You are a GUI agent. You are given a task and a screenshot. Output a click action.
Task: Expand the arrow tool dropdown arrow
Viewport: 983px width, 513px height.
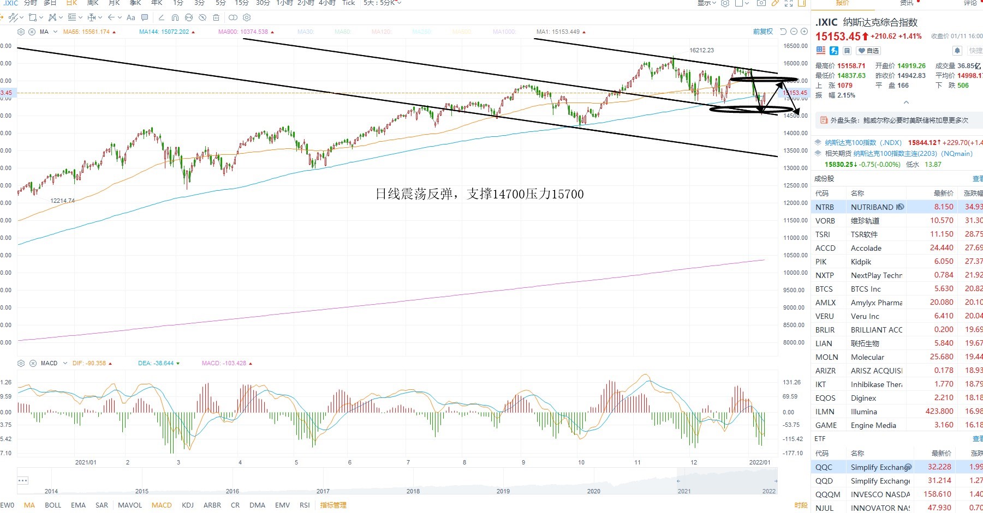[x=120, y=17]
